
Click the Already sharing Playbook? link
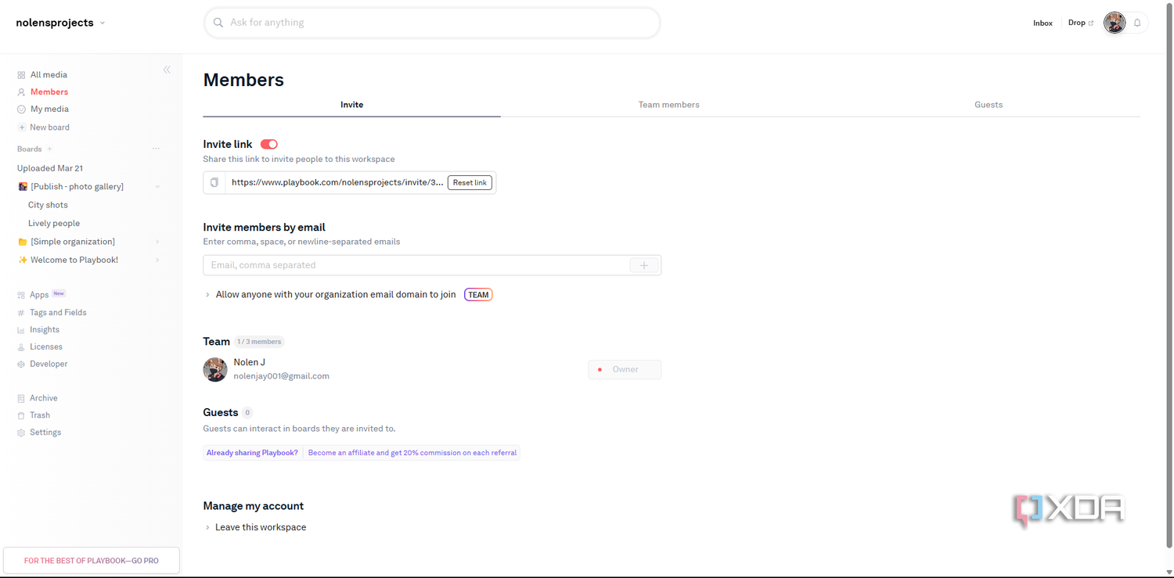pyautogui.click(x=252, y=453)
